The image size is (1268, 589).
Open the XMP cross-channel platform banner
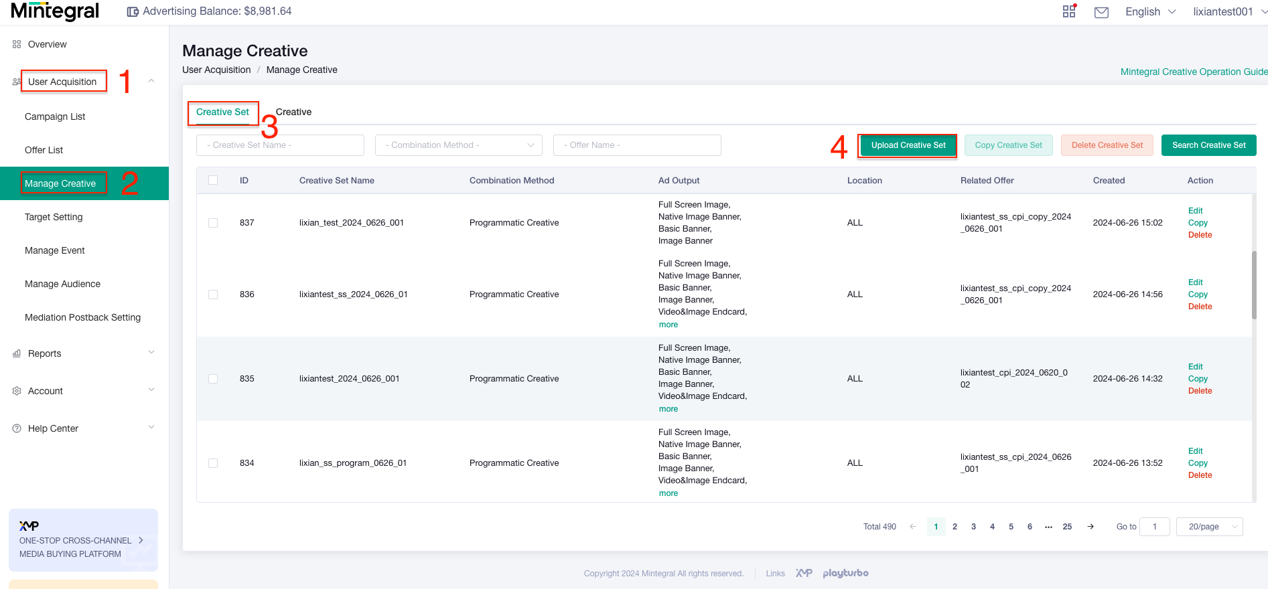pos(83,540)
